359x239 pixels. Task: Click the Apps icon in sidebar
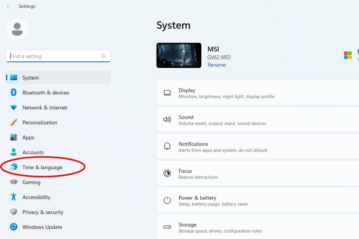[x=13, y=137]
